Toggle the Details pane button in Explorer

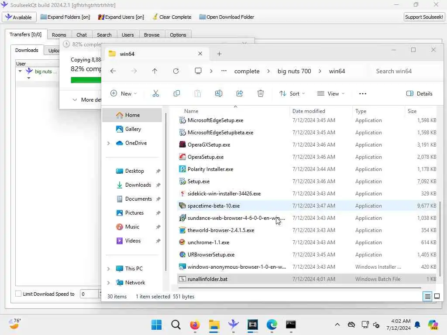tap(419, 93)
